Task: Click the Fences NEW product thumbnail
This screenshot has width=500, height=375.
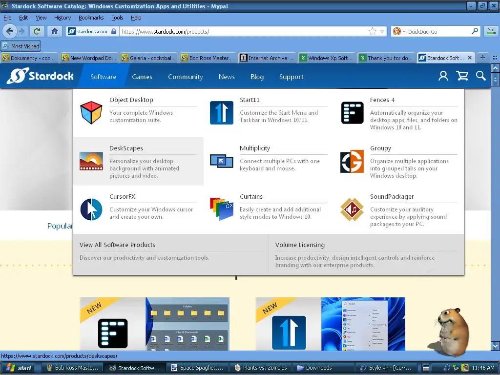Action: point(155,324)
